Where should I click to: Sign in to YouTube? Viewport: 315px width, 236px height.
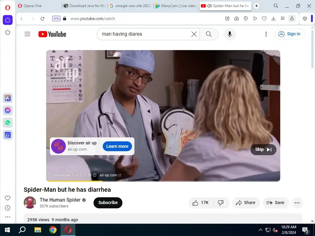click(x=289, y=34)
